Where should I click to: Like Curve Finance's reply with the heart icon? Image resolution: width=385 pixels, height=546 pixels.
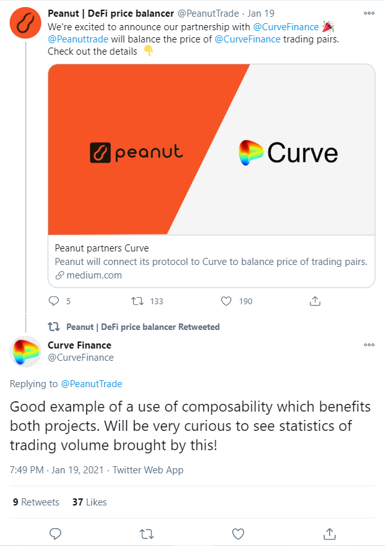click(238, 533)
